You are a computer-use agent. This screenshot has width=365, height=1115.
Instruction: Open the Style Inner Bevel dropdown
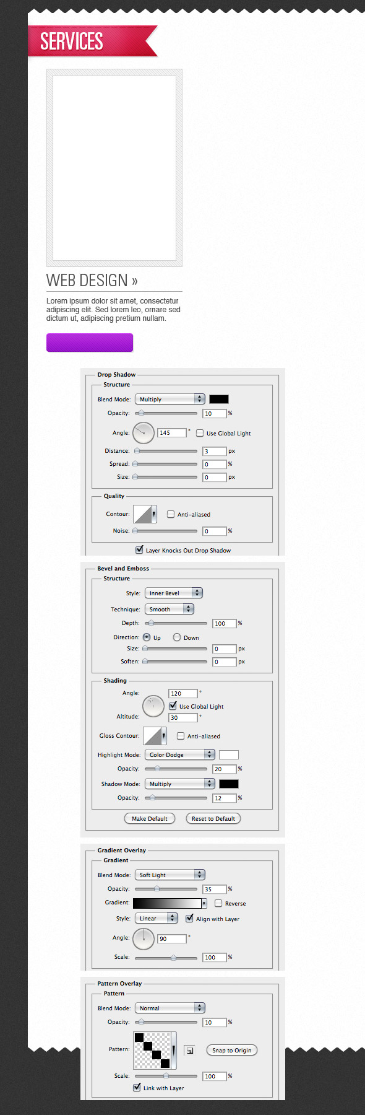pyautogui.click(x=174, y=593)
